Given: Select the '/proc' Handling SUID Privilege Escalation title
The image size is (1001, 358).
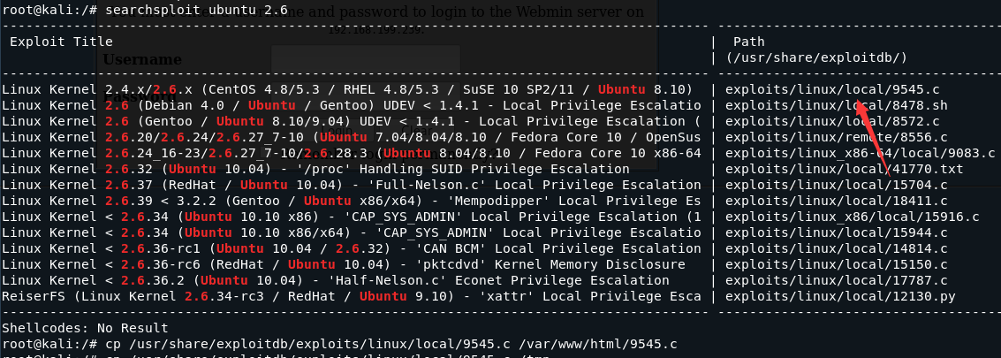Looking at the screenshot, I should click(x=315, y=170).
